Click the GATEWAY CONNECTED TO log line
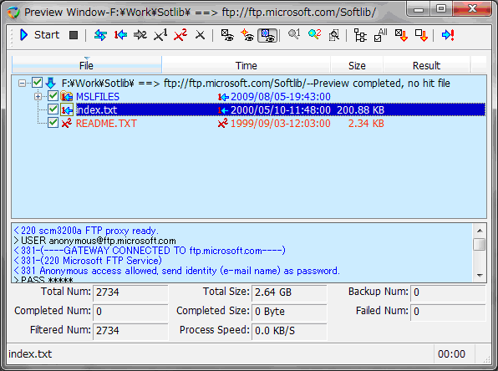 coord(150,251)
